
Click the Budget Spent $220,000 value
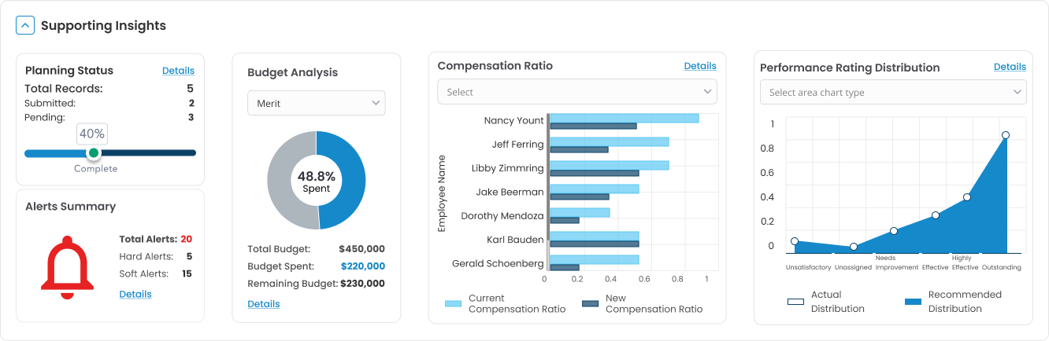coord(363,266)
